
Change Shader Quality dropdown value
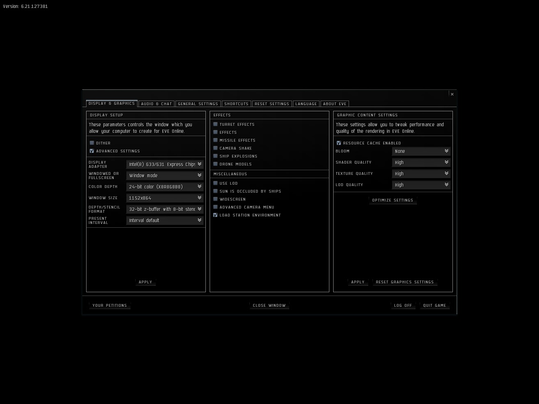pos(421,162)
